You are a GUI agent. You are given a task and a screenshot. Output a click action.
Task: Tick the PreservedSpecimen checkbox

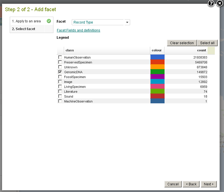click(60, 62)
